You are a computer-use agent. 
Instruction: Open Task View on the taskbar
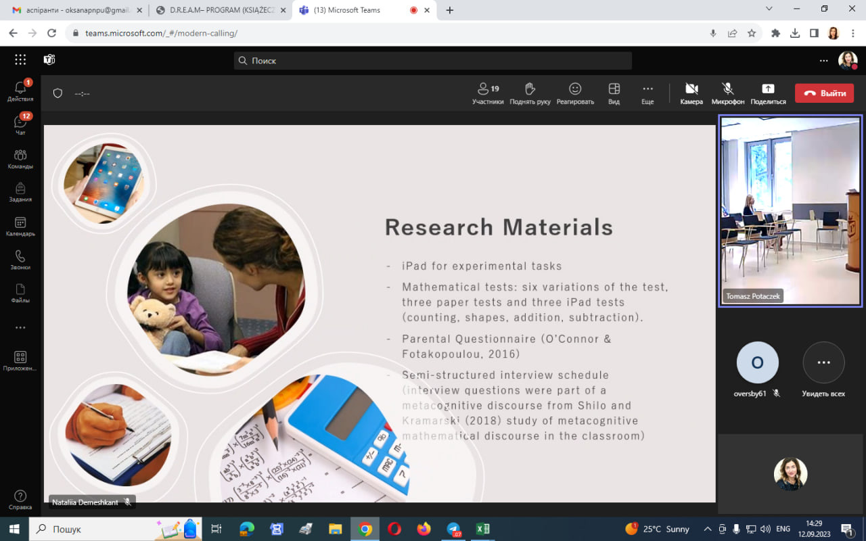pyautogui.click(x=216, y=529)
